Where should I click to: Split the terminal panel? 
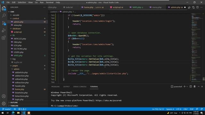(191, 87)
